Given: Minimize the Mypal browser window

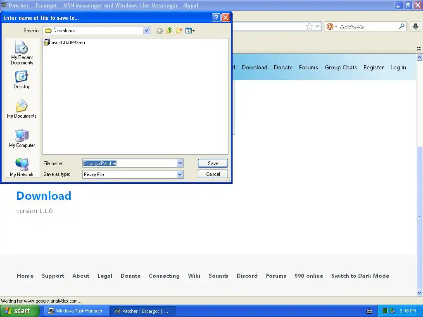Looking at the screenshot, I should click(399, 5).
